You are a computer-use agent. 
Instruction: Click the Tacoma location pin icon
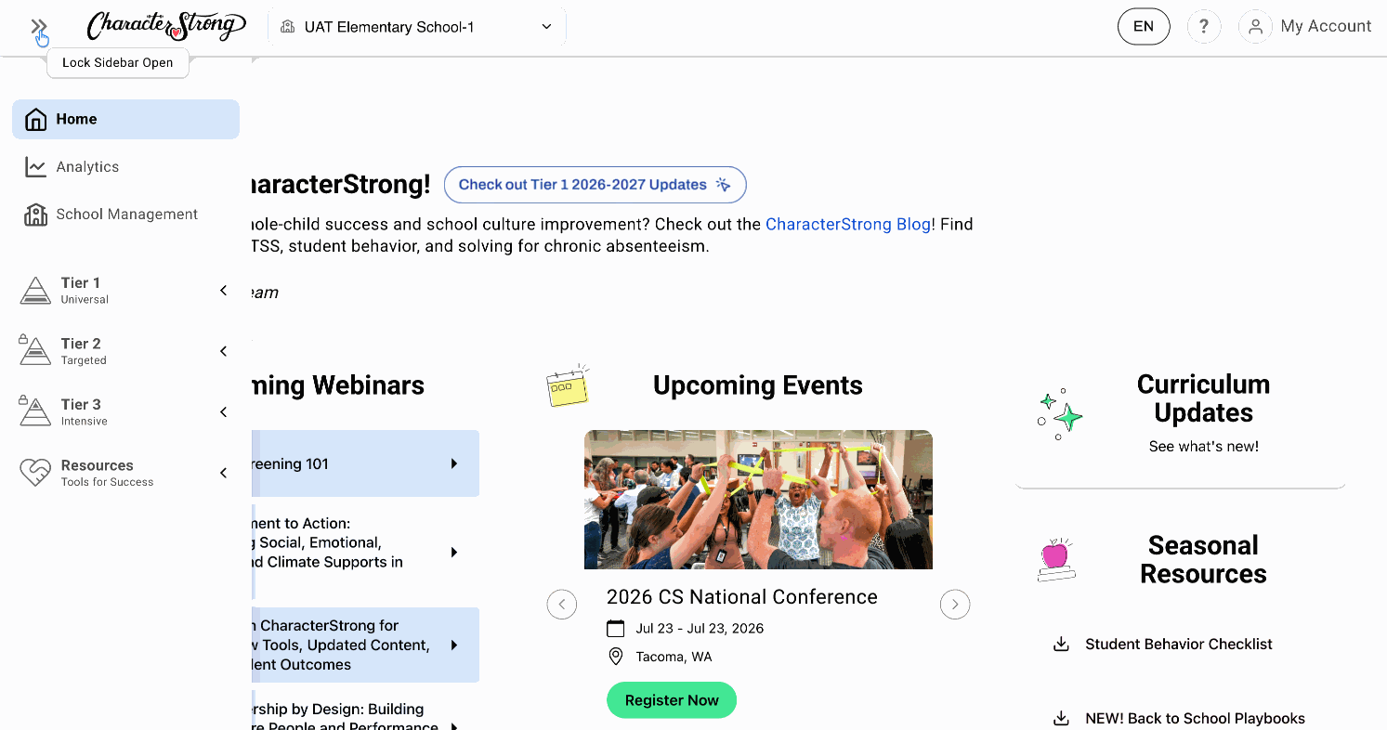pyautogui.click(x=615, y=657)
